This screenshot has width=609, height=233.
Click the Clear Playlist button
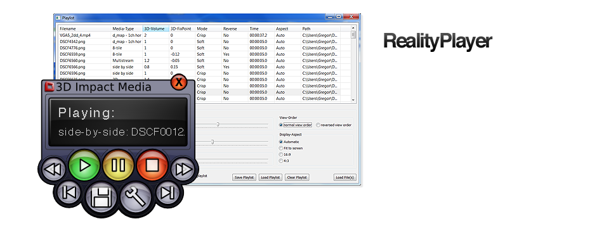pyautogui.click(x=297, y=177)
